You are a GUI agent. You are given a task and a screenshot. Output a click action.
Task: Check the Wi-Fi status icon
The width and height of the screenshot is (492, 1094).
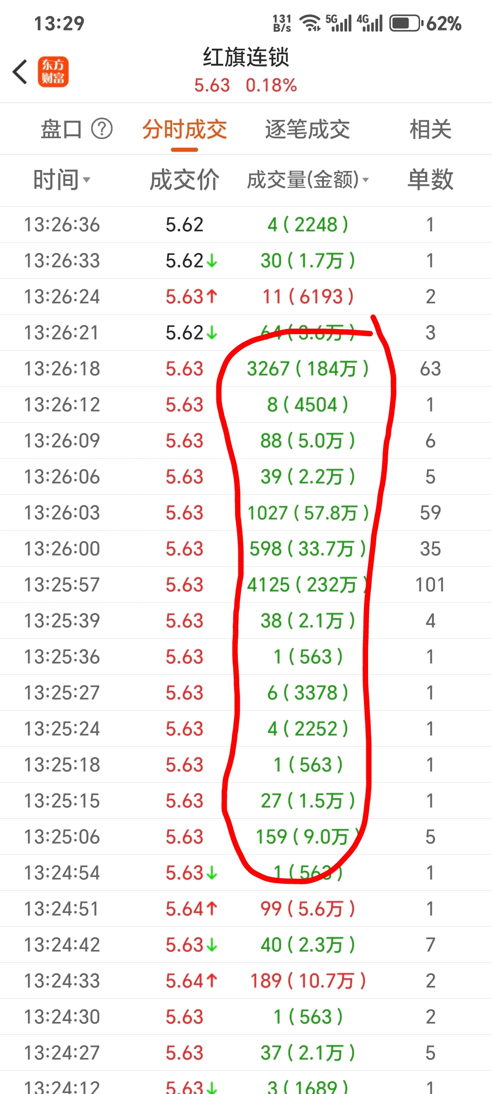[x=310, y=23]
